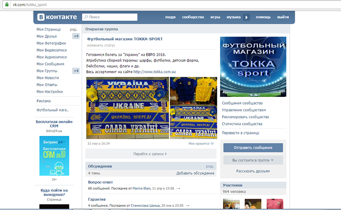Click the arrow after the Вопрос-ответ last message
Viewport: 341px width, 210px height.
tap(178, 188)
